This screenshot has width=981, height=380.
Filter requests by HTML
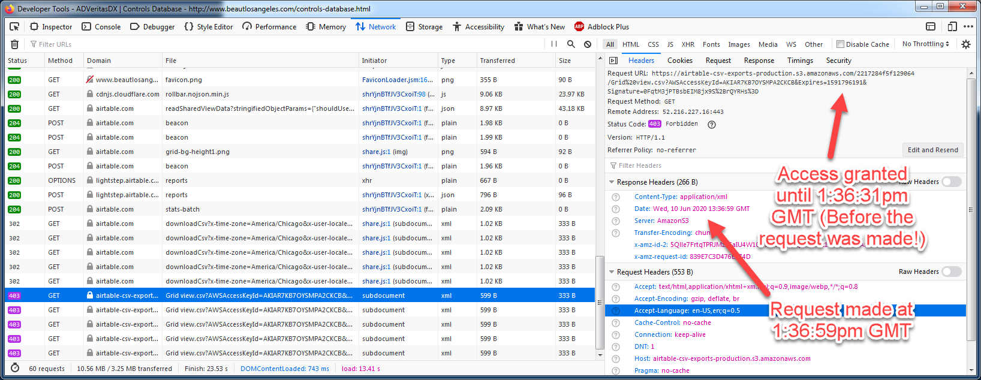click(630, 44)
